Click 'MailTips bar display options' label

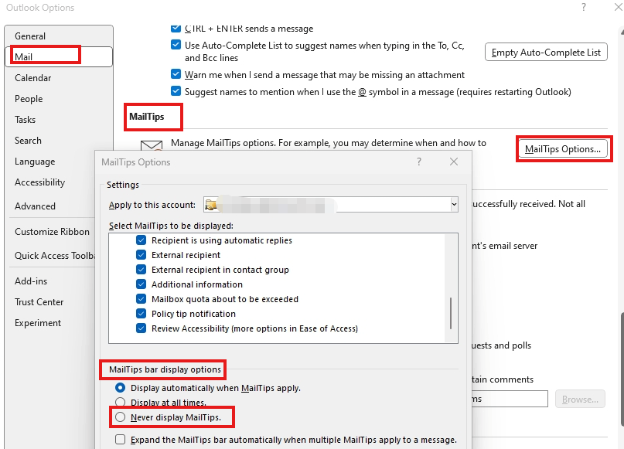click(x=165, y=369)
